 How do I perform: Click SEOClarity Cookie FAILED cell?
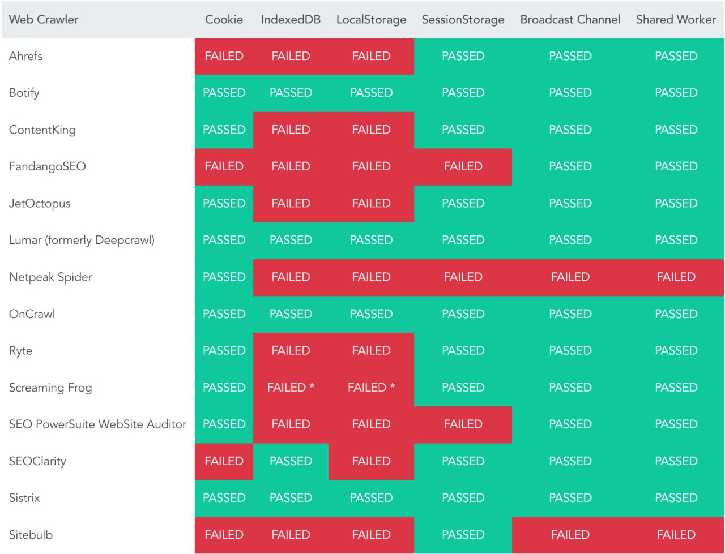[224, 461]
